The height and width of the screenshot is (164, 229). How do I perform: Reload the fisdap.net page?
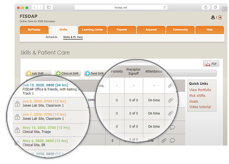[164, 8]
